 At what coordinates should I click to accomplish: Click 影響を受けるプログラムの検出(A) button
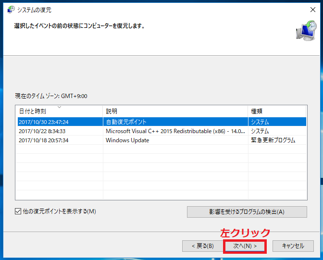click(247, 212)
